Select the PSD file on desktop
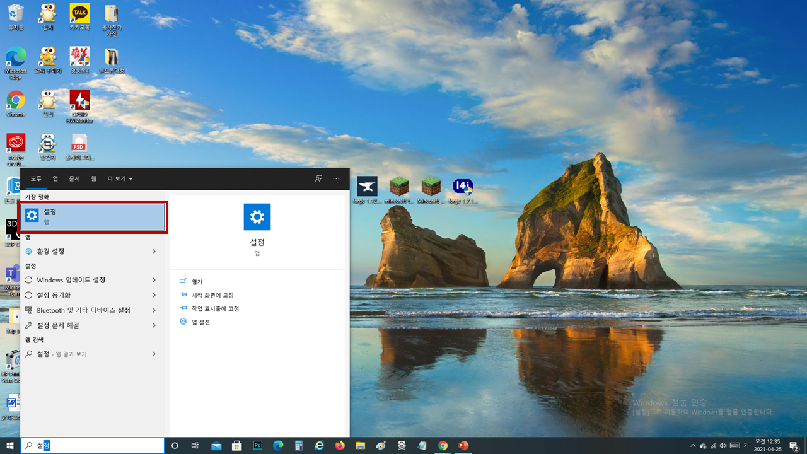The height and width of the screenshot is (454, 807). 79,148
